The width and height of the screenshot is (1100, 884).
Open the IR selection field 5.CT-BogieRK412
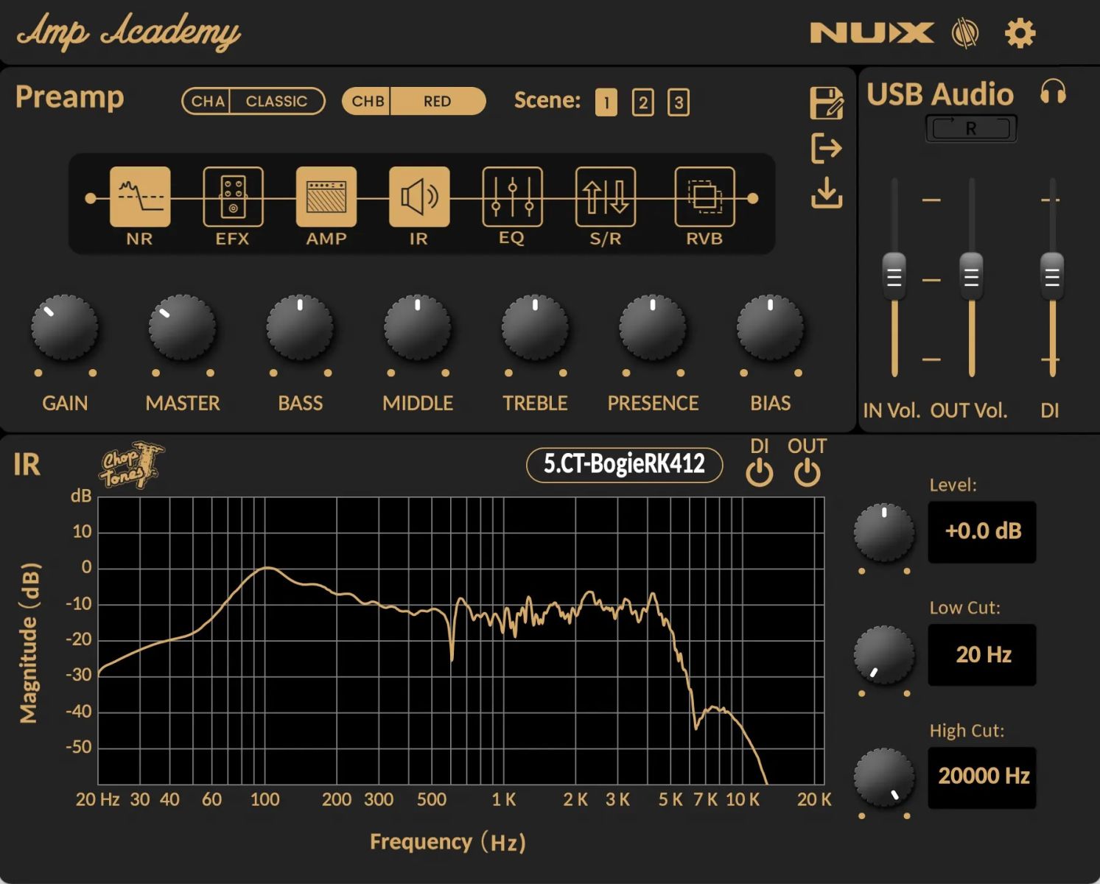click(x=624, y=465)
